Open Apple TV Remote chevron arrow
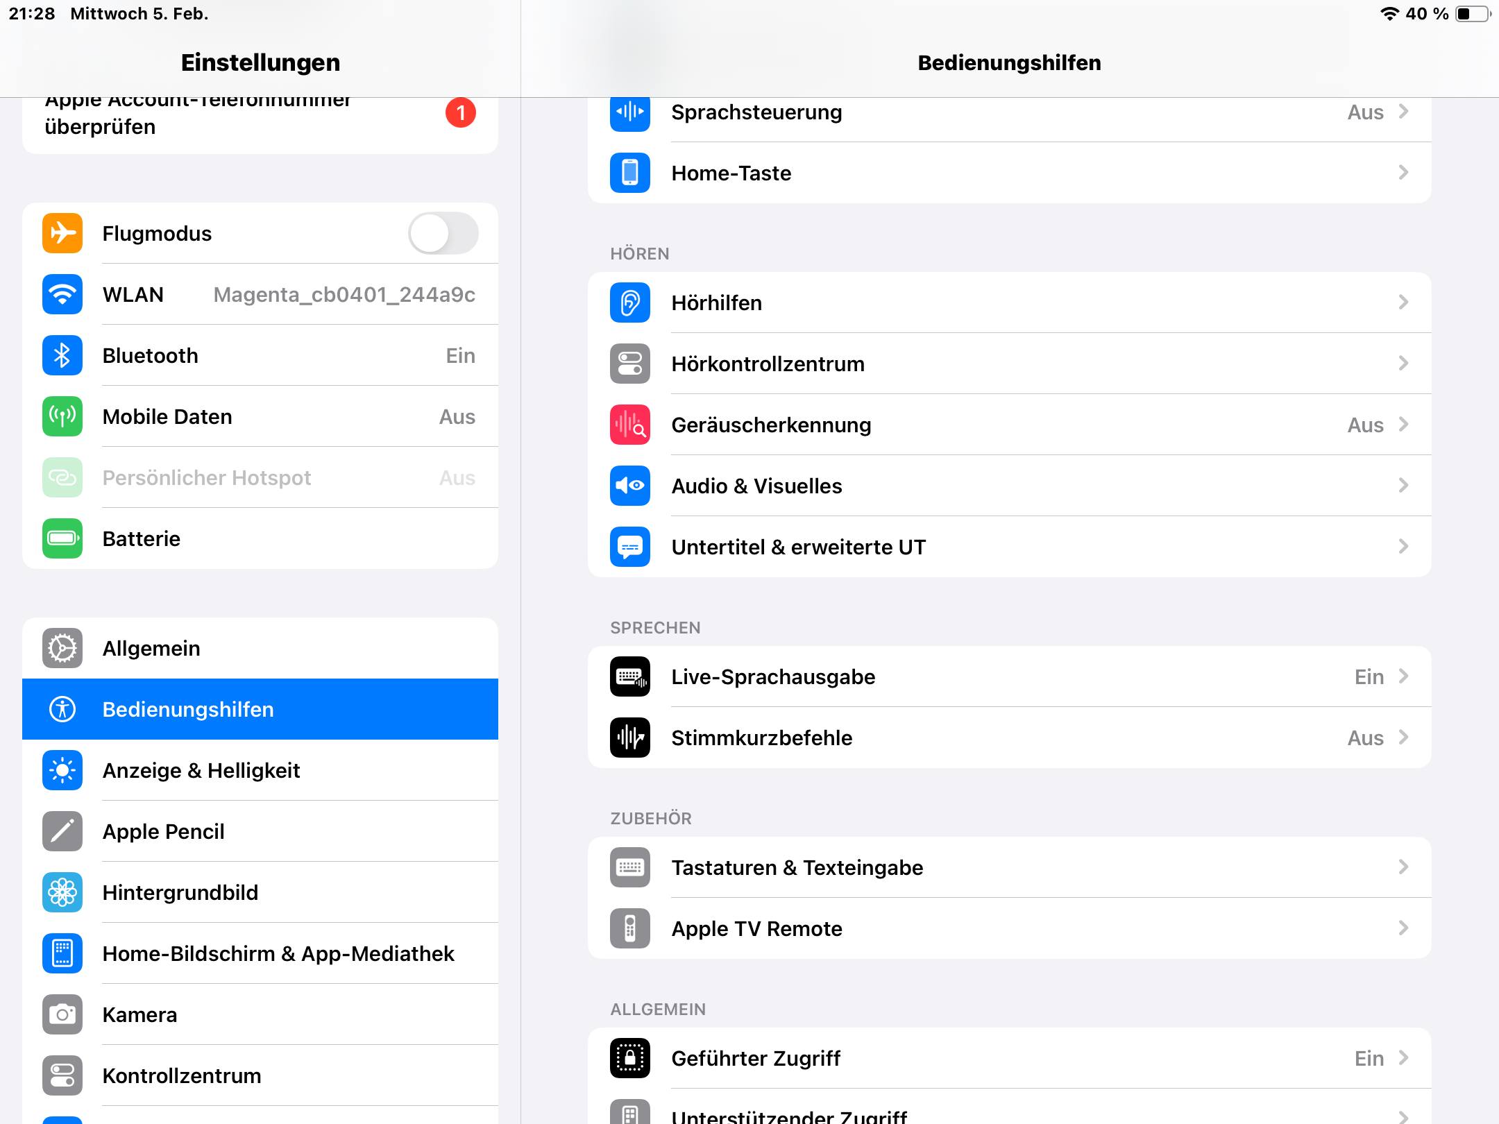 point(1403,928)
